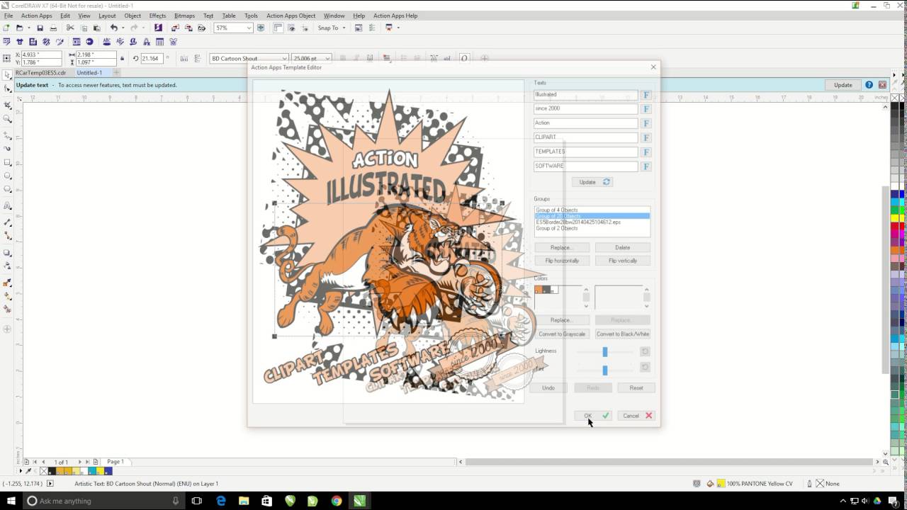Click Flip horizontally button

(562, 261)
